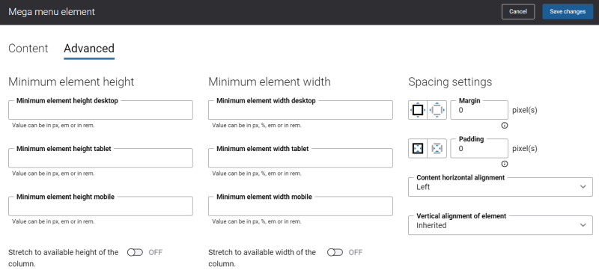
Task: Switch to the Content tab
Action: [x=28, y=49]
